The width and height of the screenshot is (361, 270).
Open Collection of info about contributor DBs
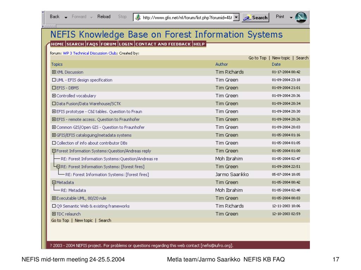[x=92, y=143]
